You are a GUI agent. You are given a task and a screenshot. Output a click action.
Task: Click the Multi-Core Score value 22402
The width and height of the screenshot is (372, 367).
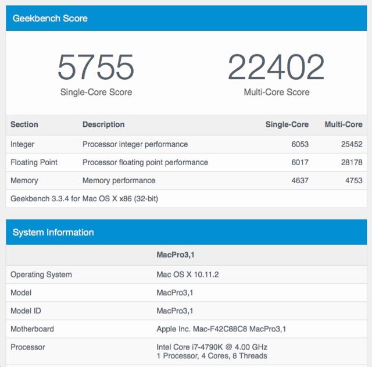[276, 67]
